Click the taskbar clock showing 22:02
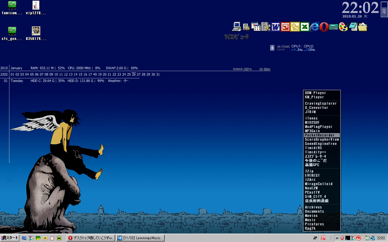 381,238
